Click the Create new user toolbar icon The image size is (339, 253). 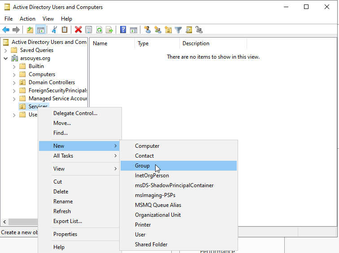coord(148,30)
